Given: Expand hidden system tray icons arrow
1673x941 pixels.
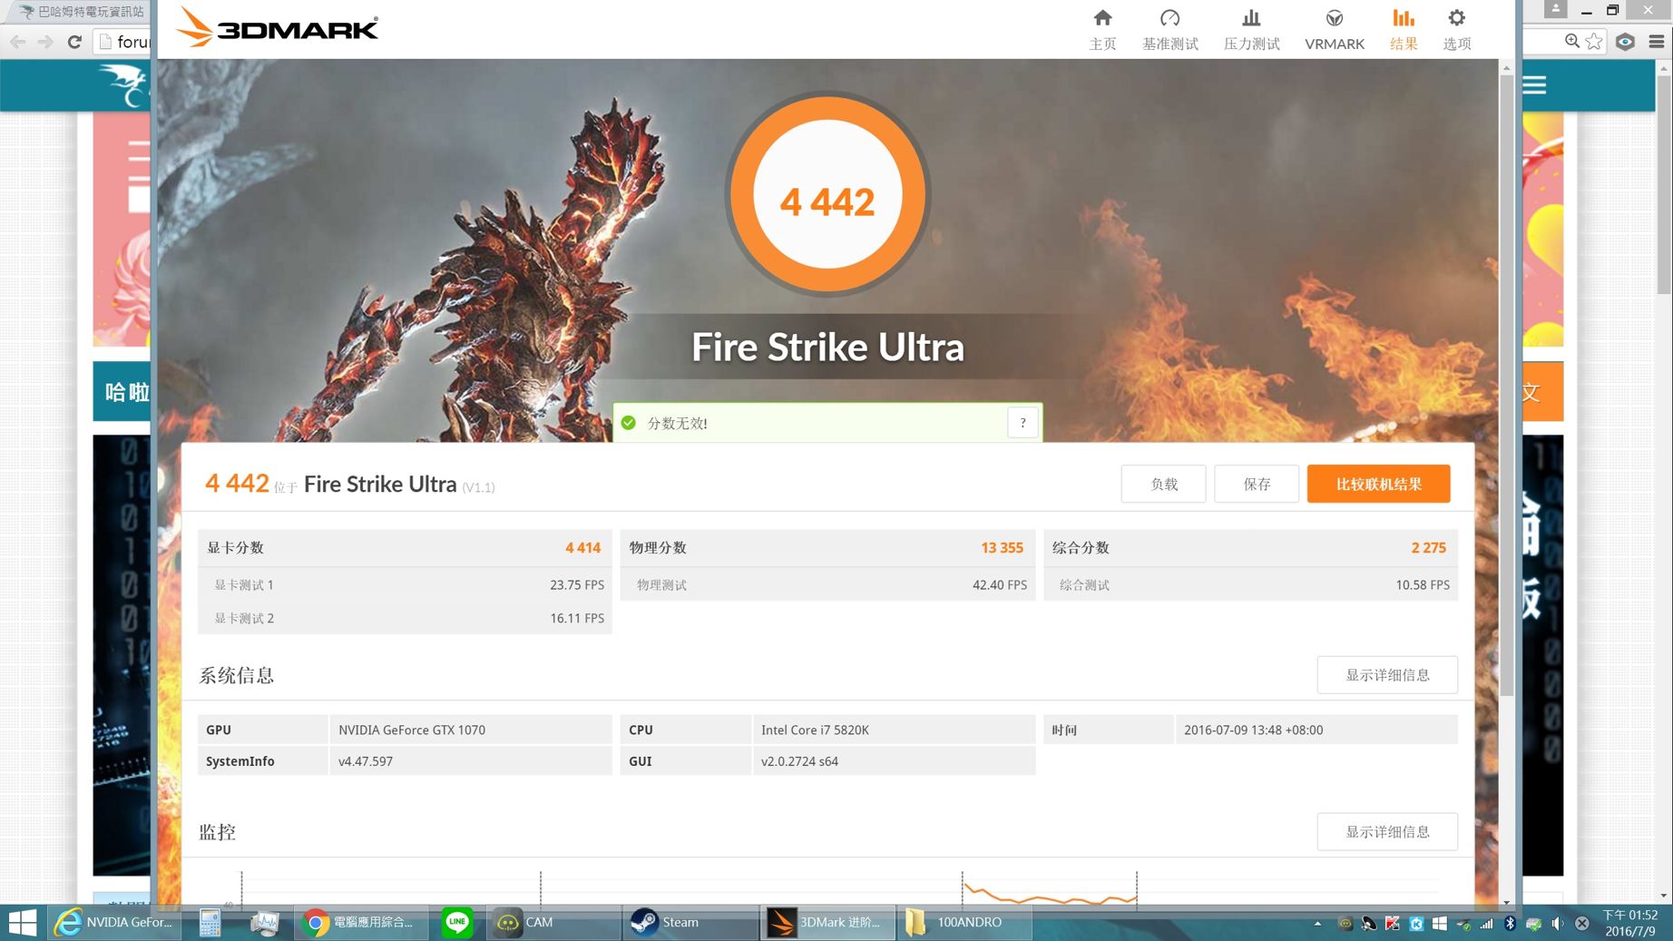Looking at the screenshot, I should pos(1317,924).
